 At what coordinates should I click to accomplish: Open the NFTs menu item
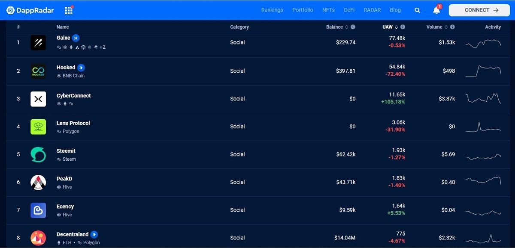(x=328, y=10)
